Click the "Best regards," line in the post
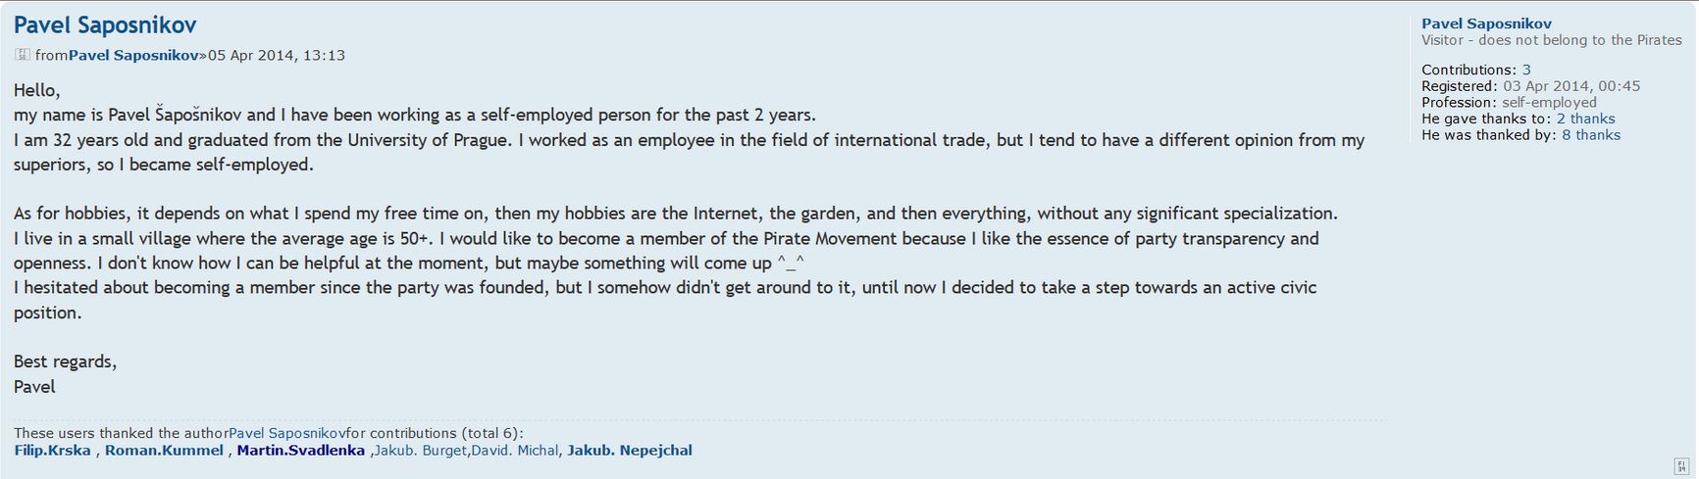 pyautogui.click(x=65, y=361)
